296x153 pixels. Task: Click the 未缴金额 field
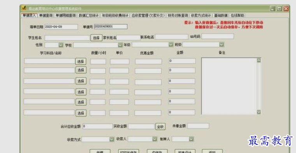pyautogui.click(x=198, y=126)
